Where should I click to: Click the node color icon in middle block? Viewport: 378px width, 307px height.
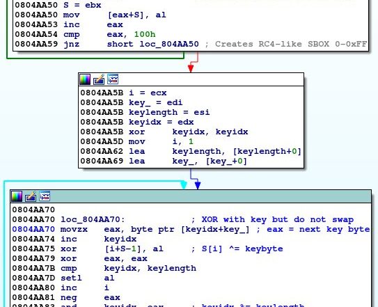click(x=85, y=79)
